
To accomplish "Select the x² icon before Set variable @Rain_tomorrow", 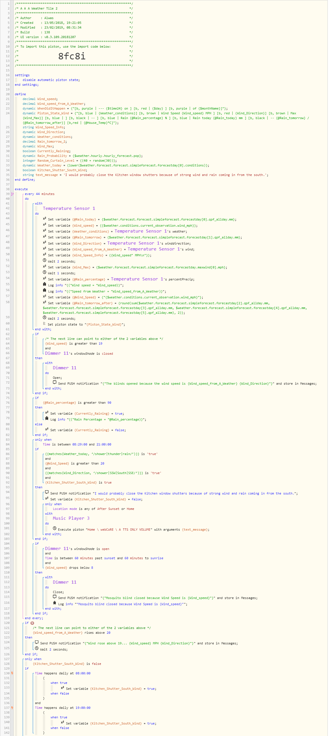I will [x=45, y=237].
